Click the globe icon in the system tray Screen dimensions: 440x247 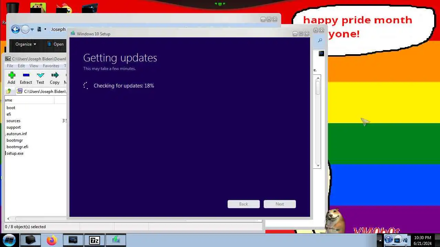(389, 240)
